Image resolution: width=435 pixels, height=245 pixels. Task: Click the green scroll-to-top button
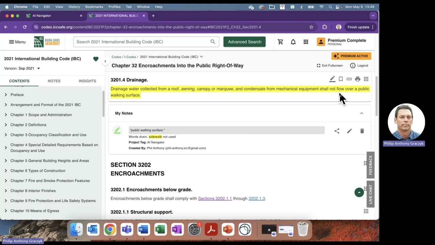point(359,192)
